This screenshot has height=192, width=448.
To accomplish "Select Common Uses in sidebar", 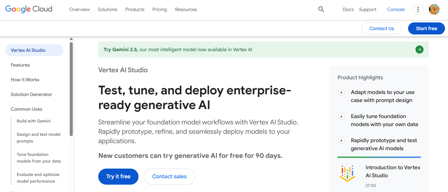I will tap(26, 109).
